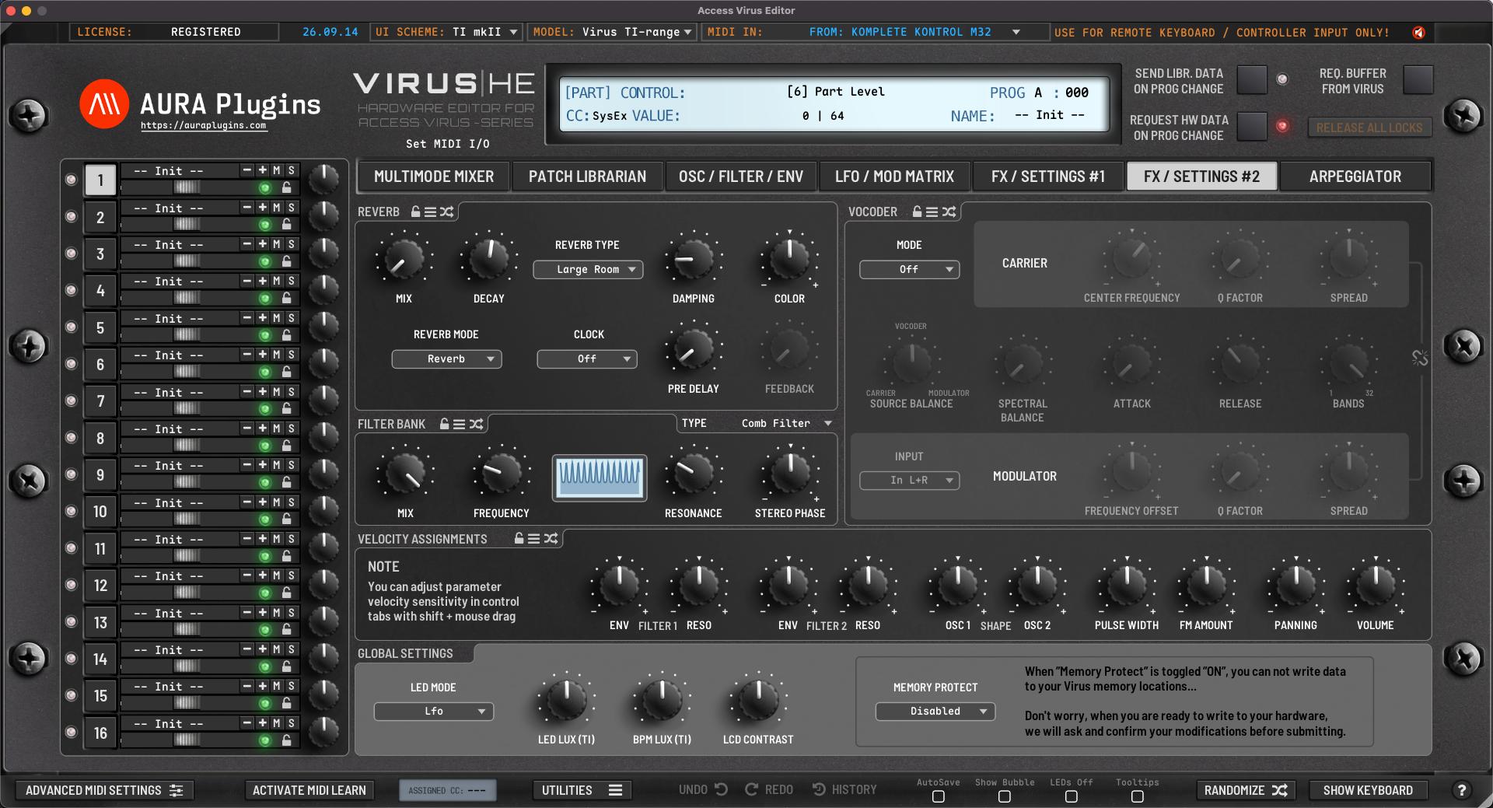Open the LED Mode dropdown

[x=434, y=712]
